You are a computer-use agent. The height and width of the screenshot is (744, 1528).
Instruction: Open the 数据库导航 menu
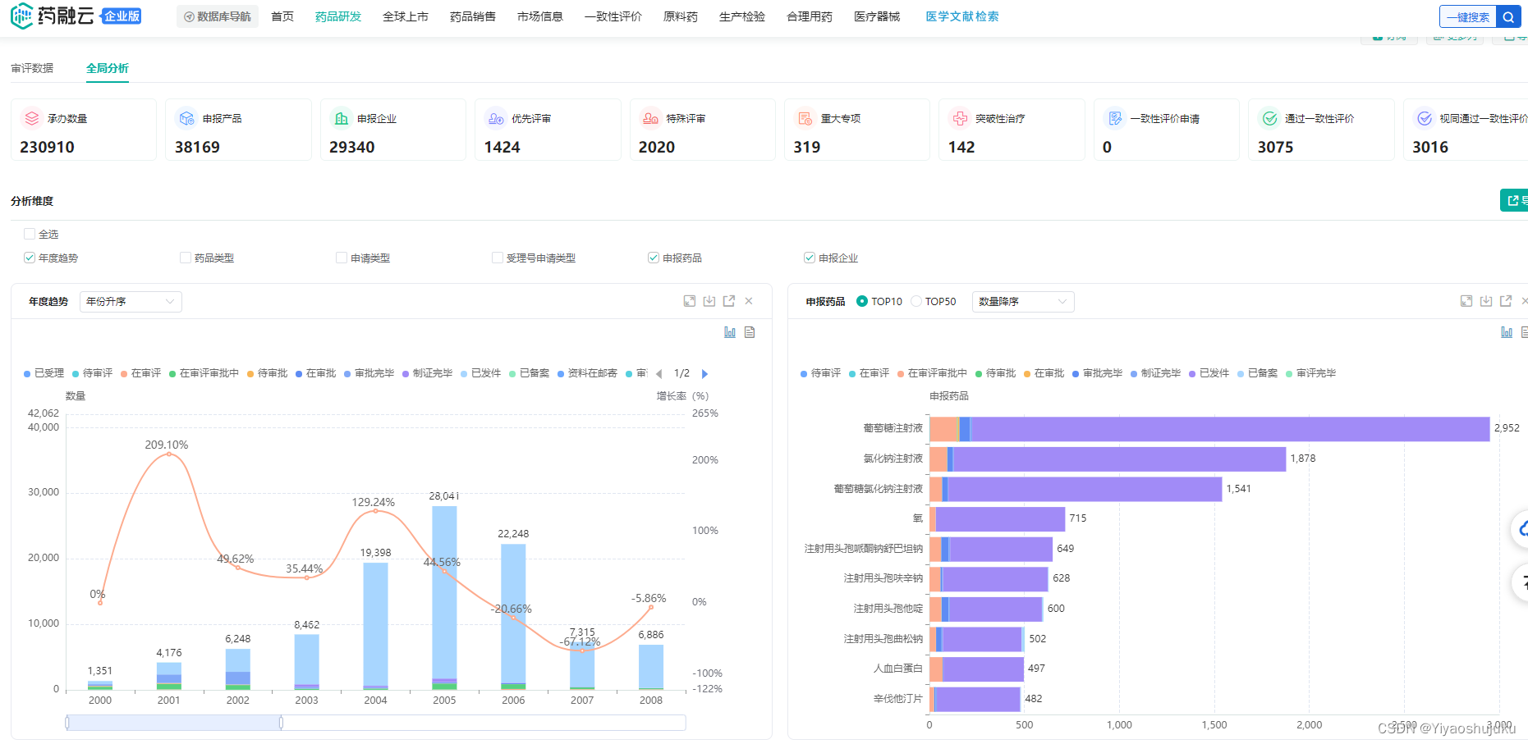coord(218,16)
